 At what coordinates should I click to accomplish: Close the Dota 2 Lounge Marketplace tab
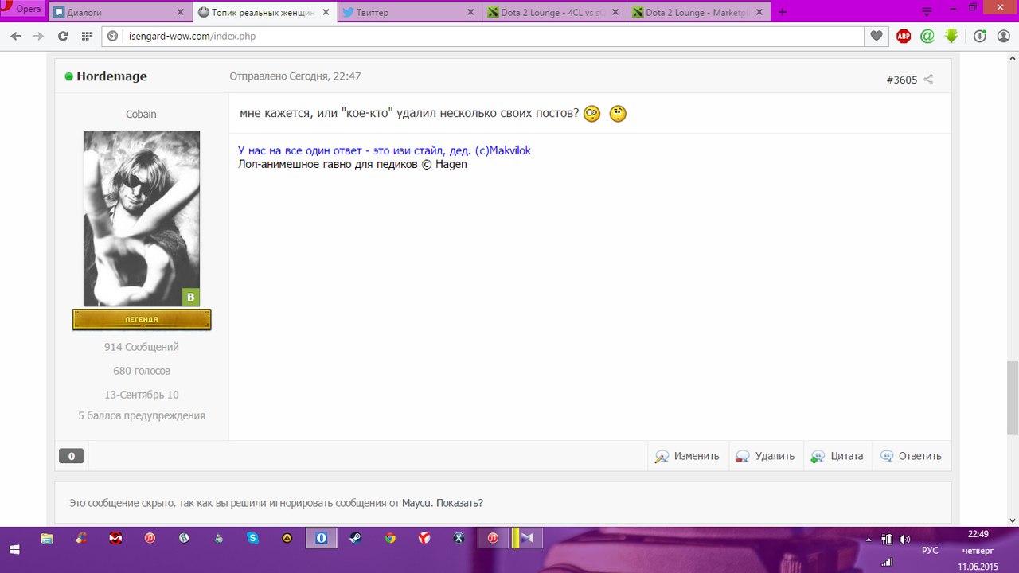759,12
